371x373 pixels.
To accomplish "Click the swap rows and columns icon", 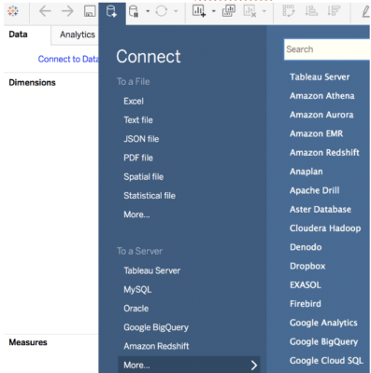I will 288,11.
